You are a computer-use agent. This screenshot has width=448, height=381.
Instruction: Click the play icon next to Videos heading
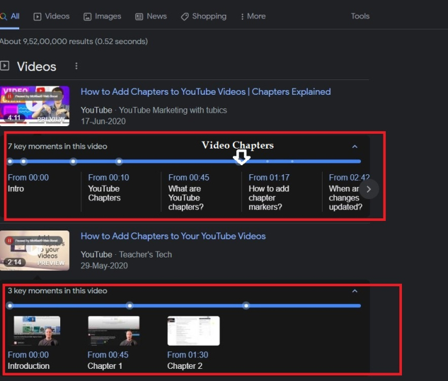coord(4,66)
